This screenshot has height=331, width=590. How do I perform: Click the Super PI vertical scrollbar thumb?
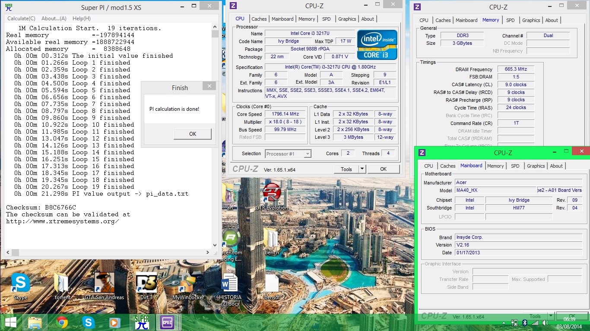215,34
